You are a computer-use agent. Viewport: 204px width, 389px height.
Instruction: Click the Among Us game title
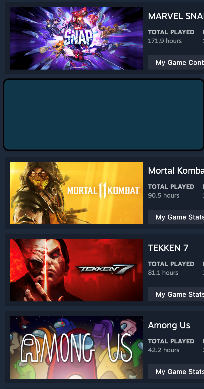coord(169,325)
